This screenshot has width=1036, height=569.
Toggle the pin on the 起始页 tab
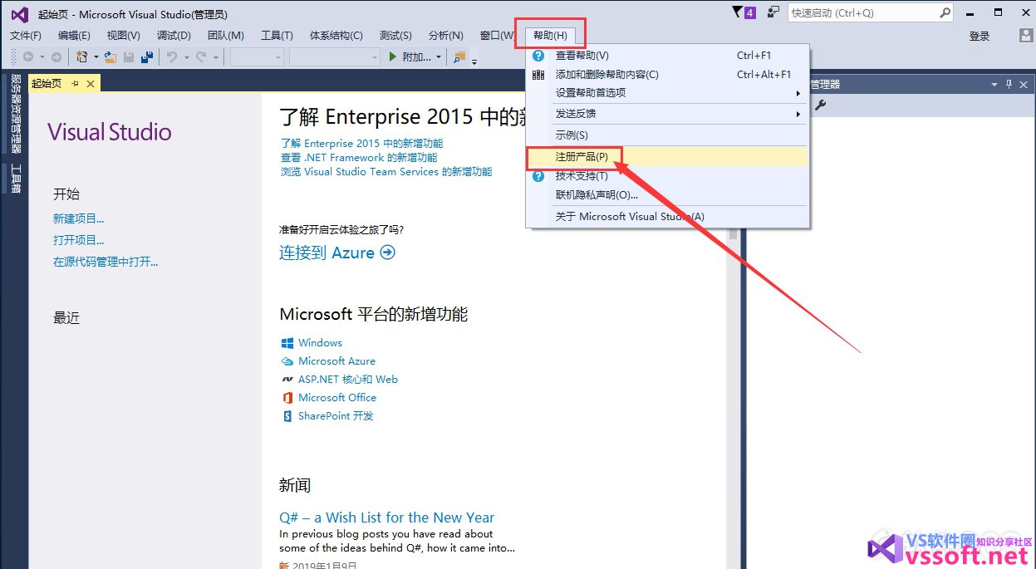(75, 84)
